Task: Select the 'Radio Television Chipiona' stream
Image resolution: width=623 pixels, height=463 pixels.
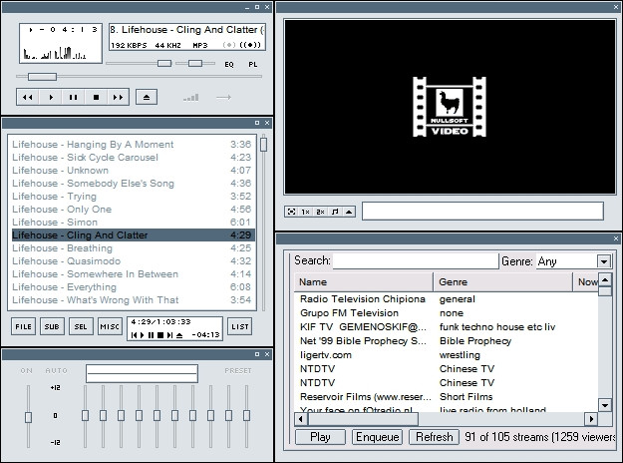Action: (x=446, y=299)
